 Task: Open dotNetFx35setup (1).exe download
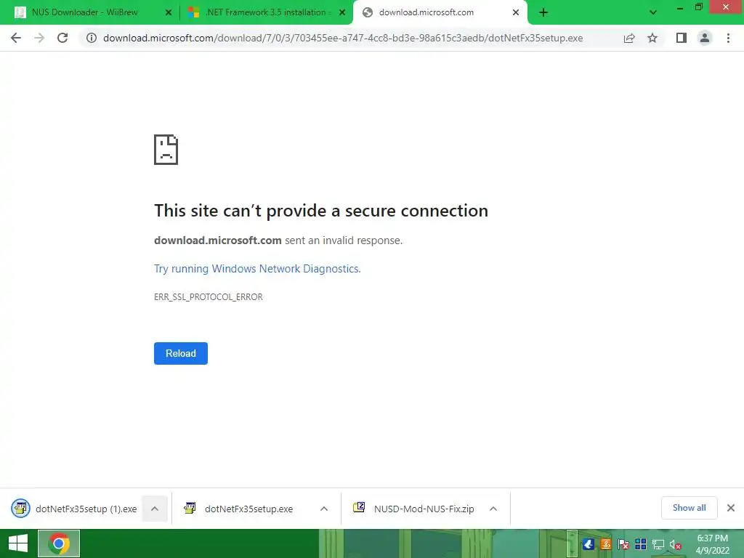click(75, 509)
